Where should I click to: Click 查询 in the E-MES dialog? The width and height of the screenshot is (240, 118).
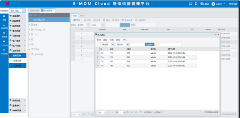(98, 40)
